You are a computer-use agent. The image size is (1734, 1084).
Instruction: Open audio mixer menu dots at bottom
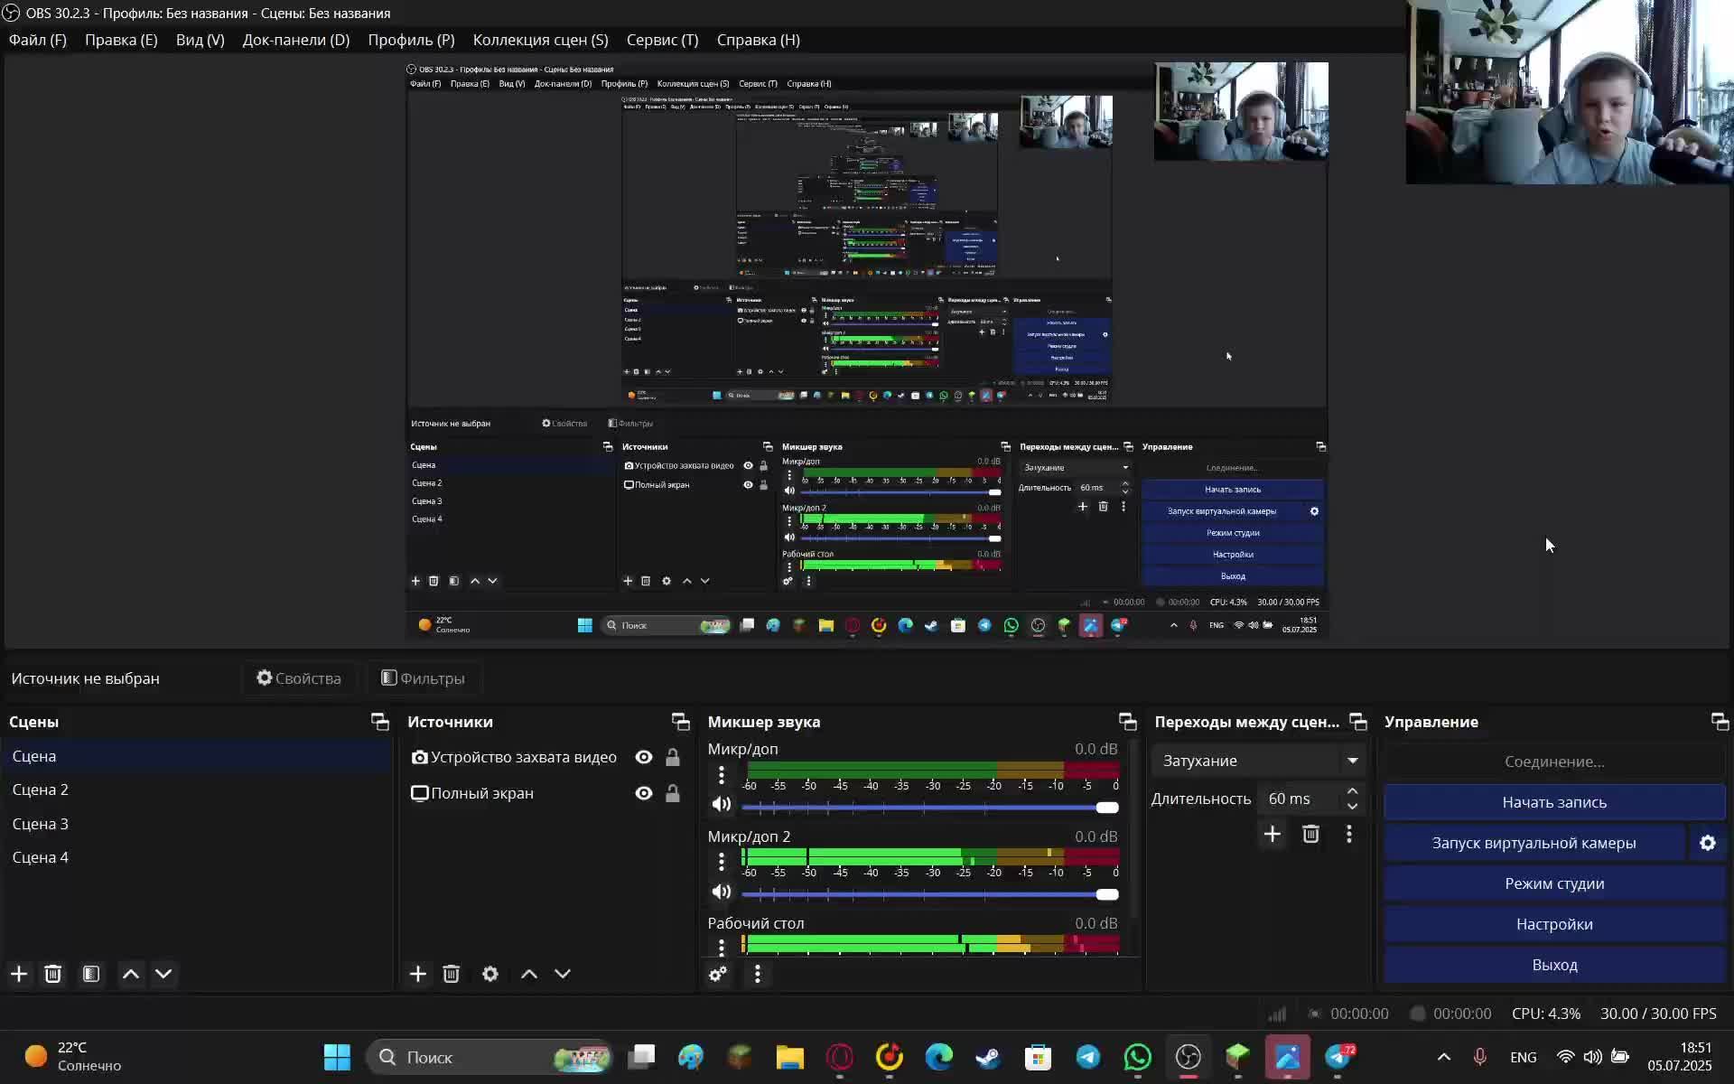click(x=758, y=974)
